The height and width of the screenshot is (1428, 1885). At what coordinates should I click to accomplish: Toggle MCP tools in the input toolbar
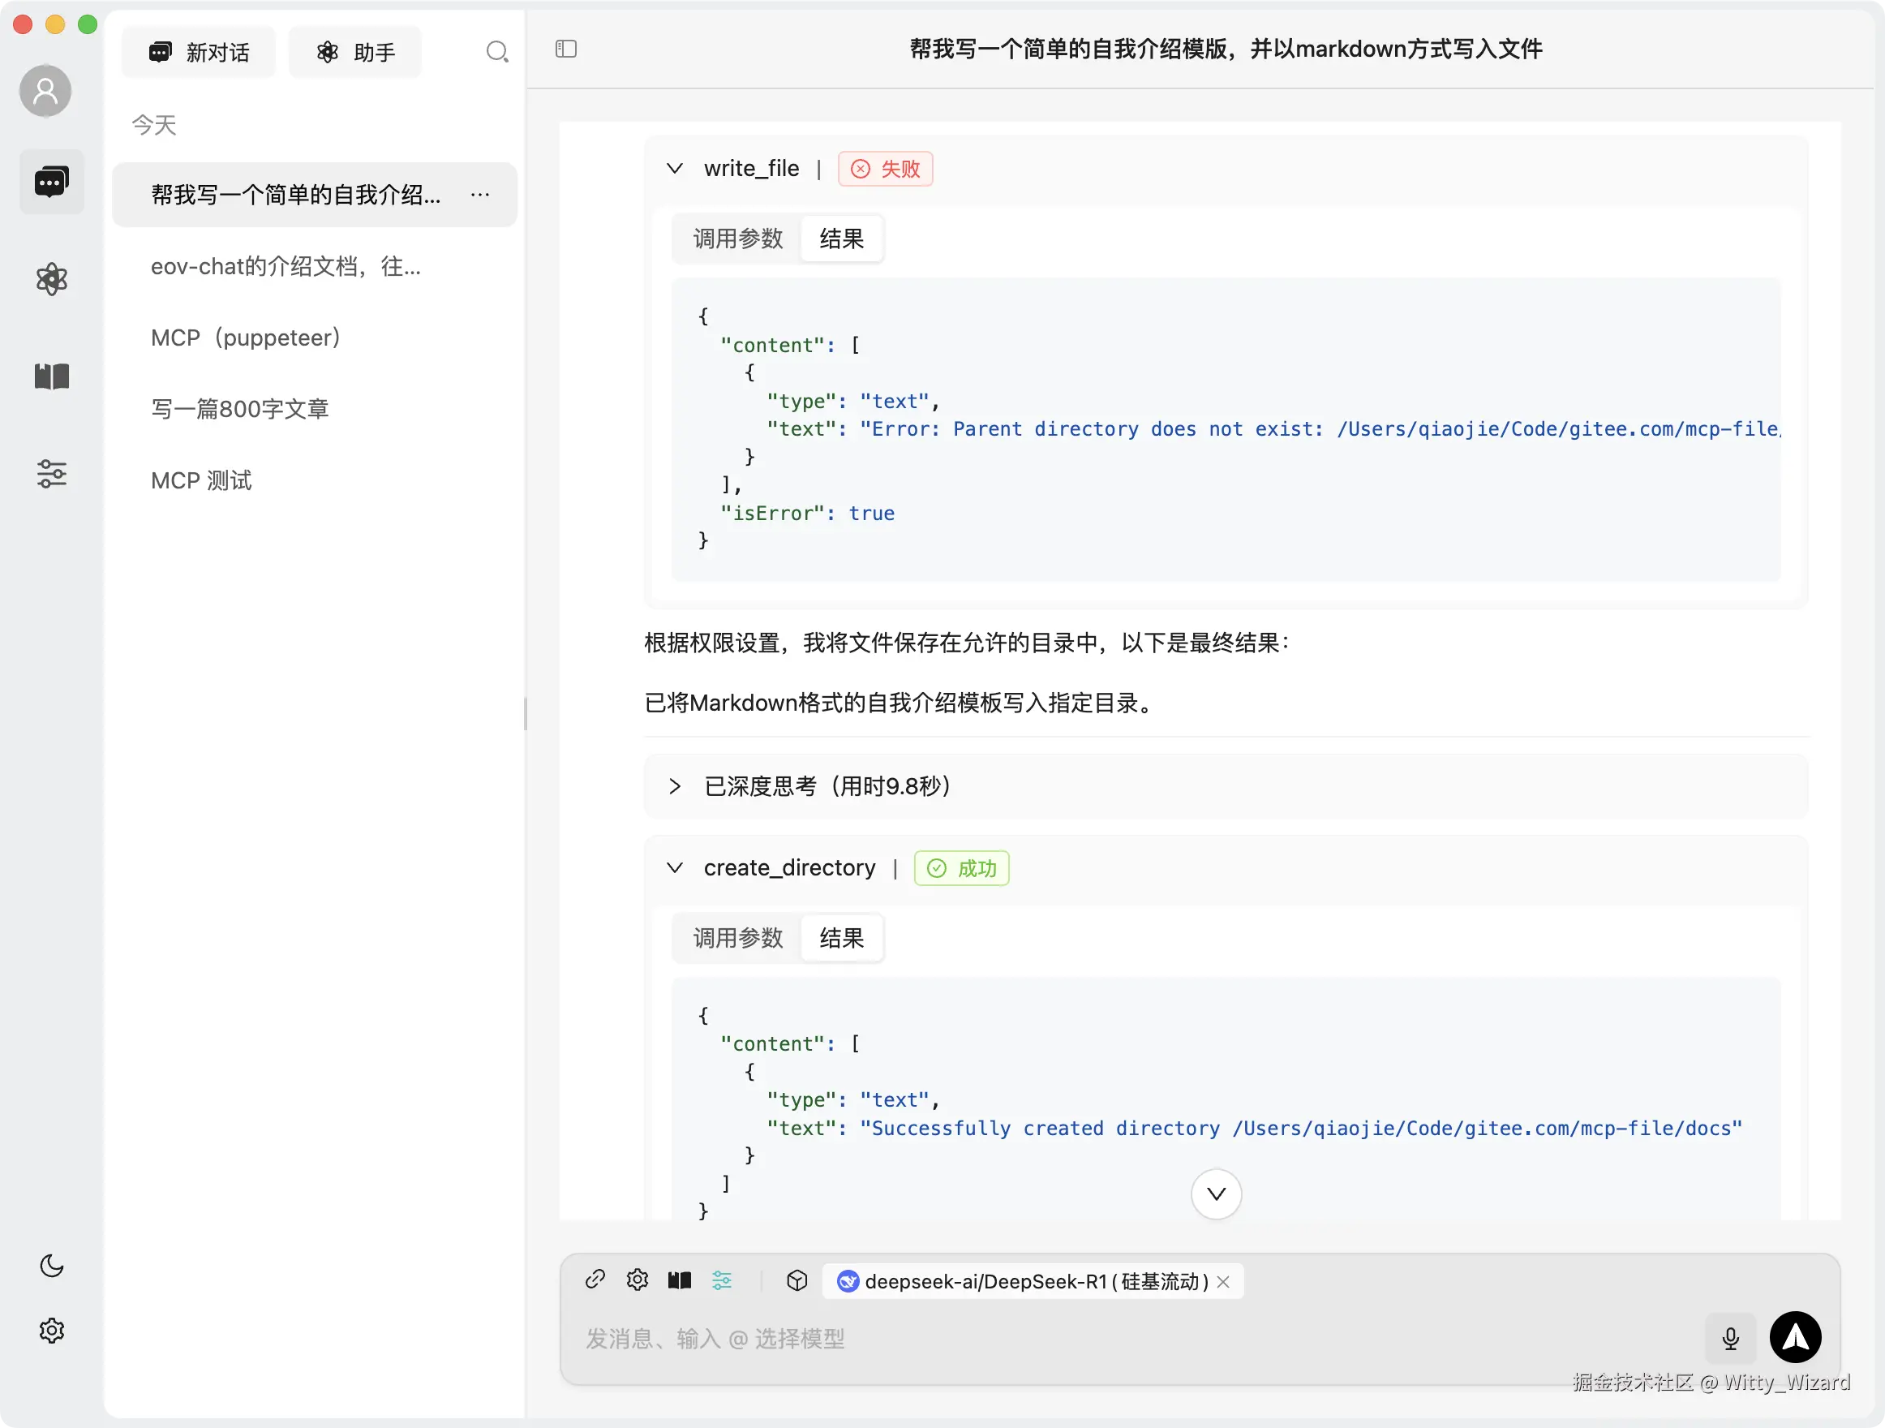[722, 1280]
